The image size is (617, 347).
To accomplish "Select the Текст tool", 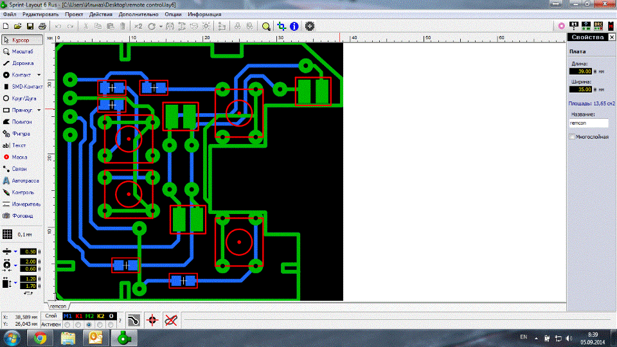I will (22, 146).
